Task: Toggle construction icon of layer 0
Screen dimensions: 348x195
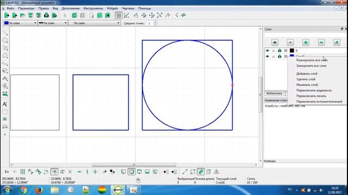Action: tap(286, 50)
